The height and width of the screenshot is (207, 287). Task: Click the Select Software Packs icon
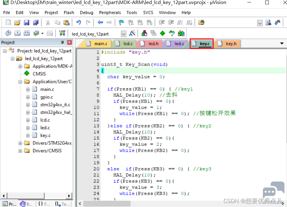click(172, 33)
